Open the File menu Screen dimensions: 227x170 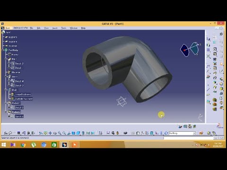tap(32, 28)
